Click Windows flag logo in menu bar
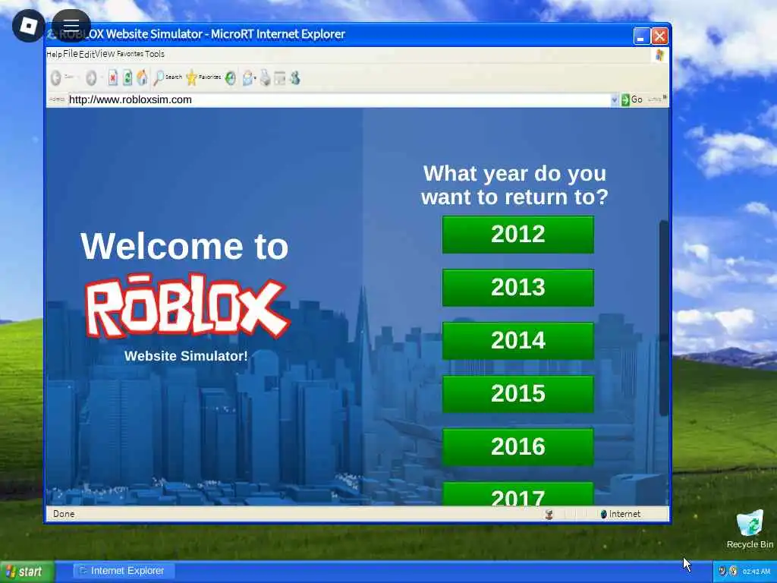This screenshot has height=583, width=777. pos(659,55)
